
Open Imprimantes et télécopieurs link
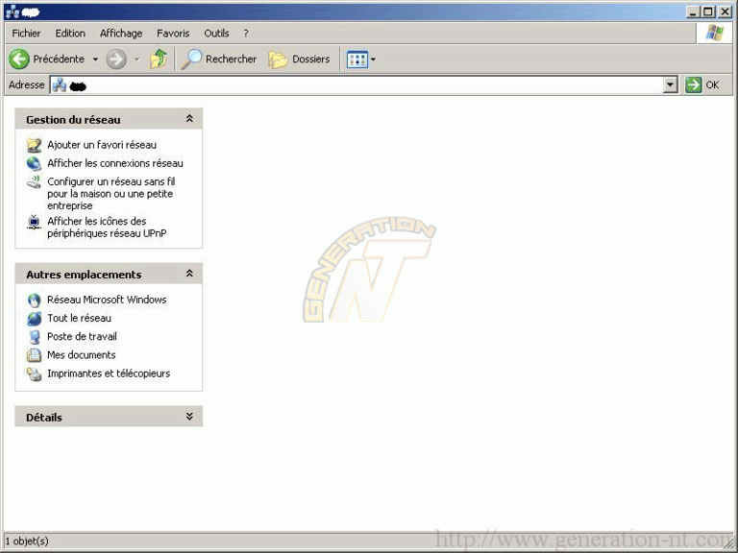(109, 373)
